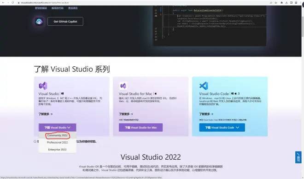The height and width of the screenshot is (179, 304).
Task: Open 了解更多 link under Visual Studio Code
Action: pyautogui.click(x=206, y=114)
